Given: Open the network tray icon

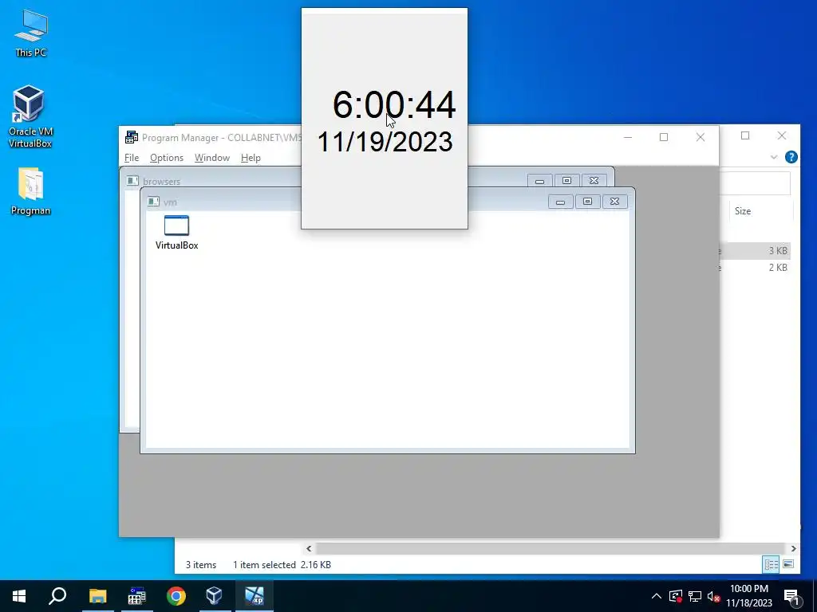Looking at the screenshot, I should (x=695, y=596).
